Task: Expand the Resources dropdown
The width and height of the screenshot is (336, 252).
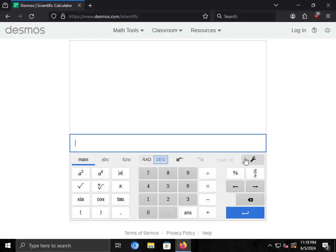Action: pyautogui.click(x=206, y=31)
